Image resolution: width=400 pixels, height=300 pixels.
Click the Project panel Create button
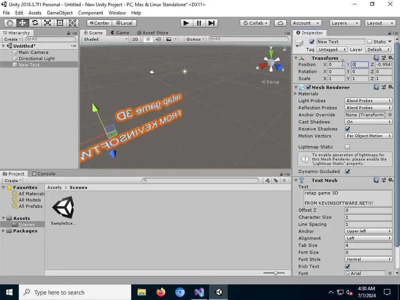coord(12,180)
